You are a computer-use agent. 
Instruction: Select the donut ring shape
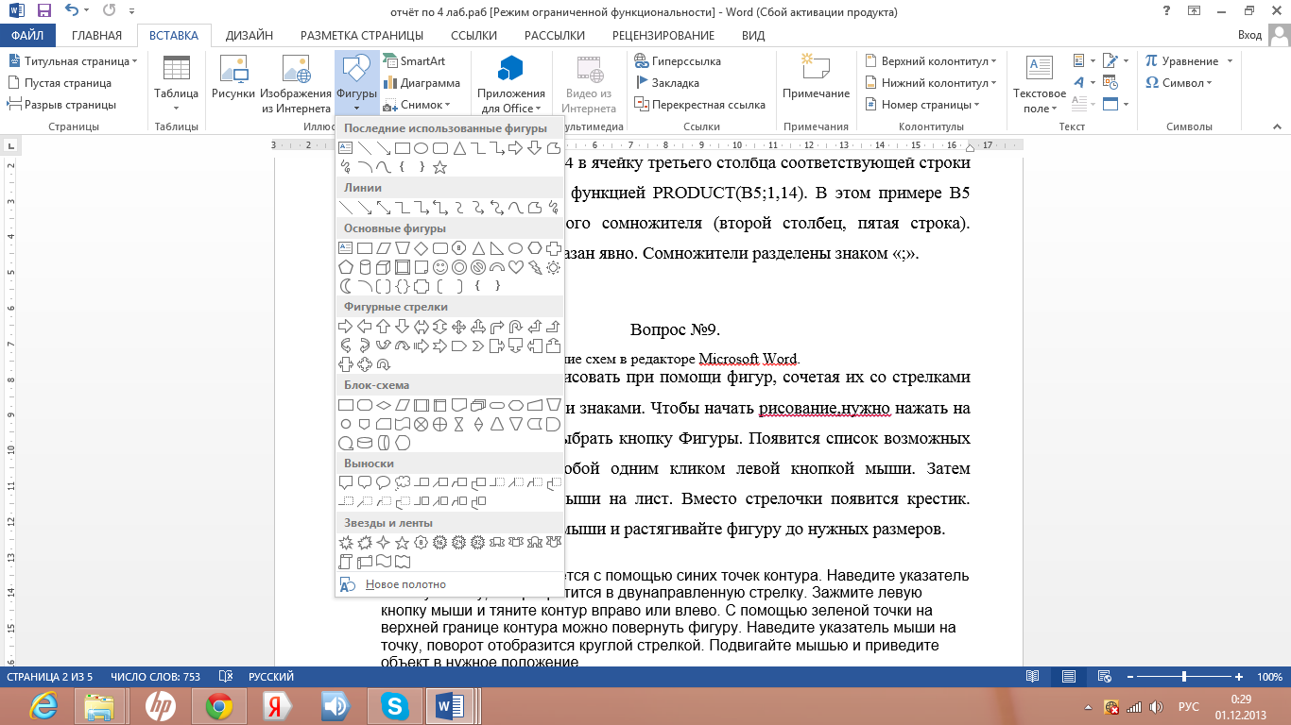(x=459, y=267)
